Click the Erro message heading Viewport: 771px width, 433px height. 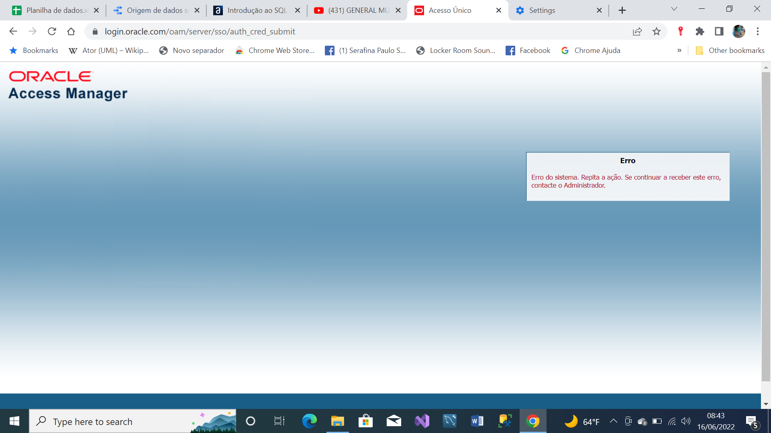[628, 161]
